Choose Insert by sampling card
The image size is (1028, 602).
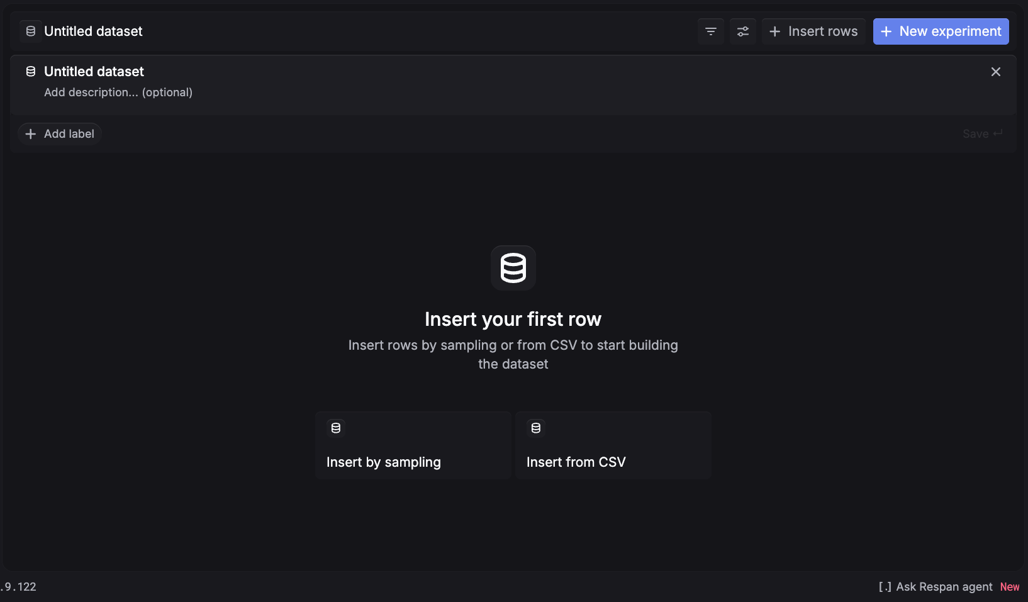point(413,445)
